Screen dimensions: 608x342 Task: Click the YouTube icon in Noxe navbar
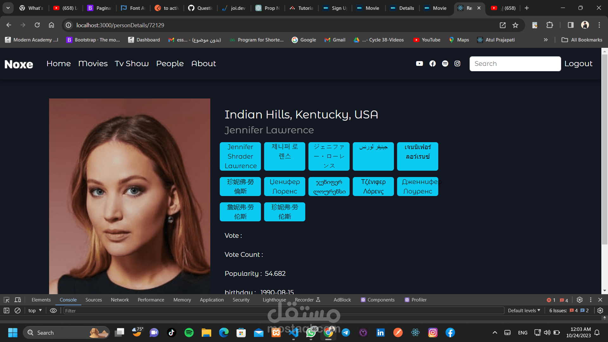[x=419, y=64]
